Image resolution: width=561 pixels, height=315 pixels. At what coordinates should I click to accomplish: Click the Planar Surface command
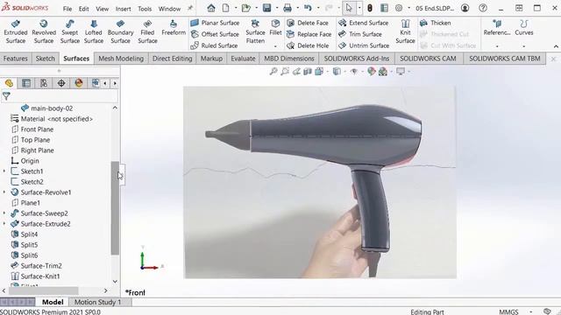(x=215, y=23)
